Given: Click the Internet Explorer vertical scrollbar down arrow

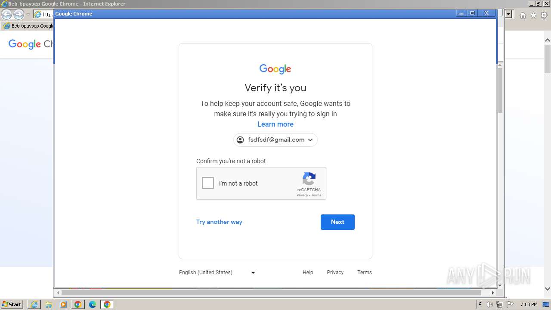Looking at the screenshot, I should coord(548,289).
